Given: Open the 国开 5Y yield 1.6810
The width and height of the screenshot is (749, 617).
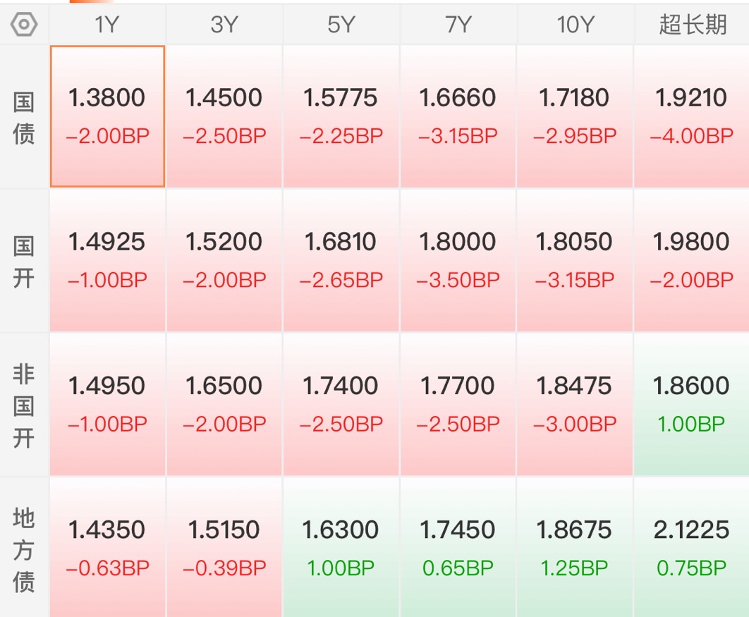Looking at the screenshot, I should click(341, 261).
